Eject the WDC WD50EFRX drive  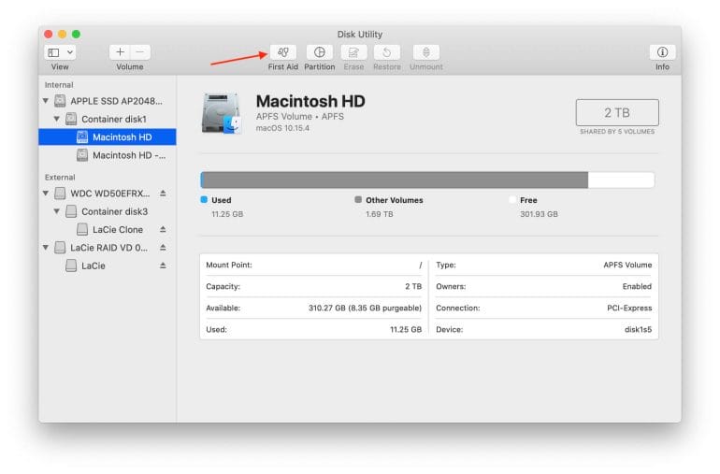[x=163, y=194]
